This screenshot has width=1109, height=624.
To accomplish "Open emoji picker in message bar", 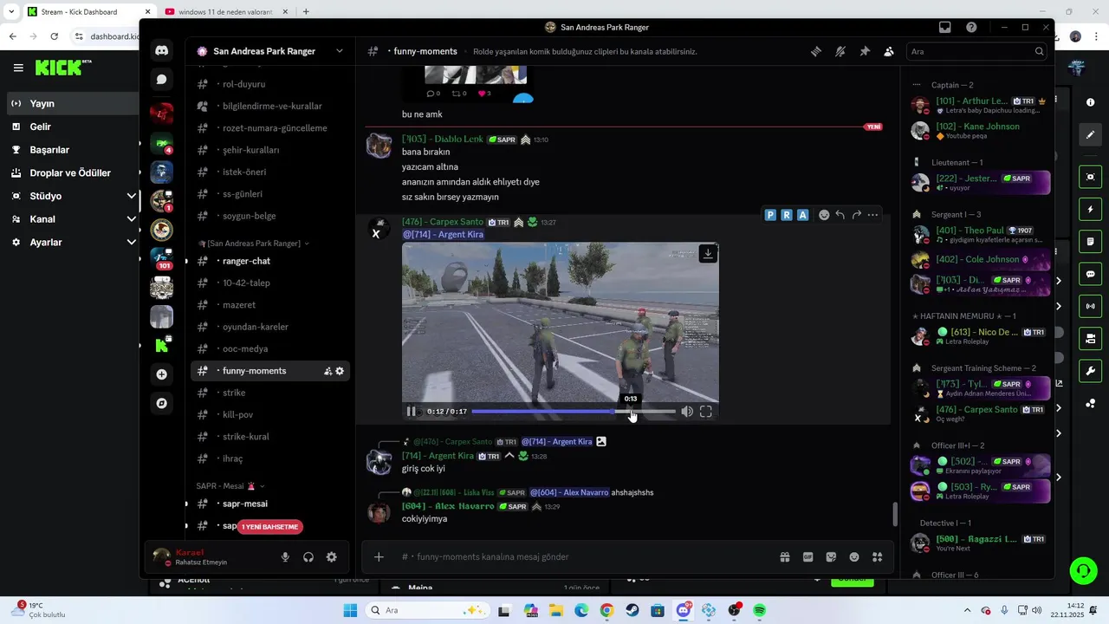I will tap(854, 557).
